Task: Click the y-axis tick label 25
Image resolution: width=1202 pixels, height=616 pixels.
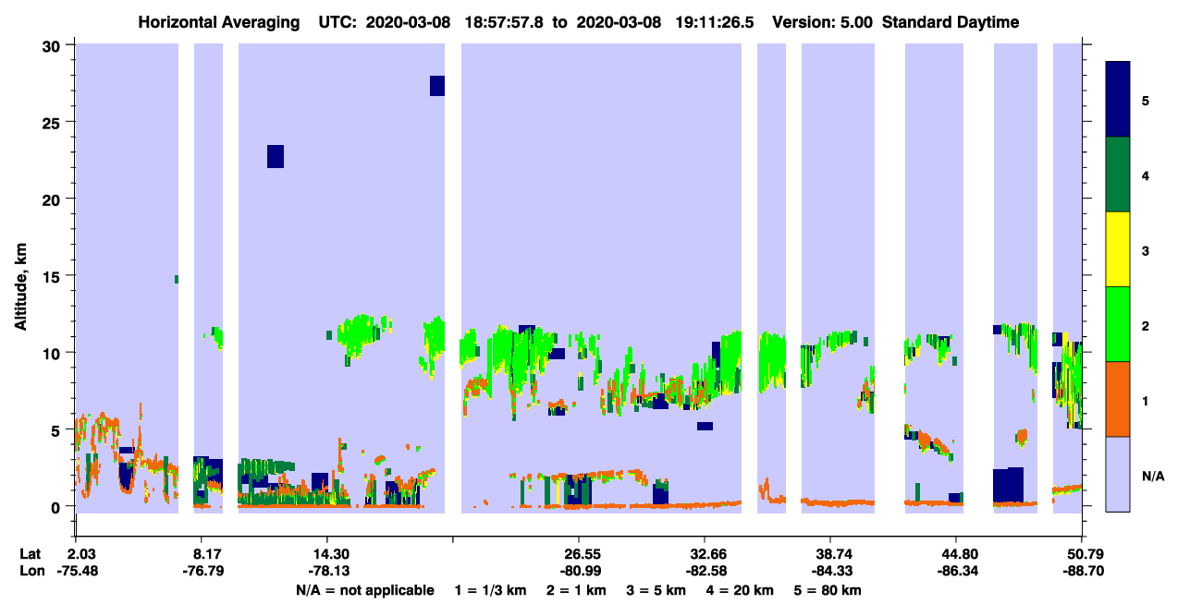Action: tap(54, 123)
